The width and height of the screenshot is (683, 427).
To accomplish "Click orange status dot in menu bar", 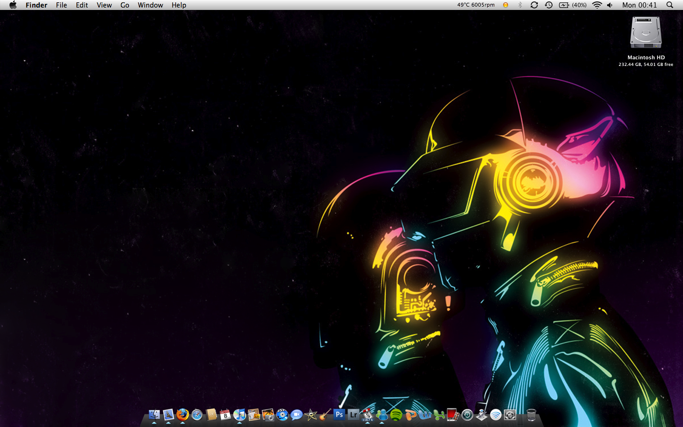I will pyautogui.click(x=506, y=5).
